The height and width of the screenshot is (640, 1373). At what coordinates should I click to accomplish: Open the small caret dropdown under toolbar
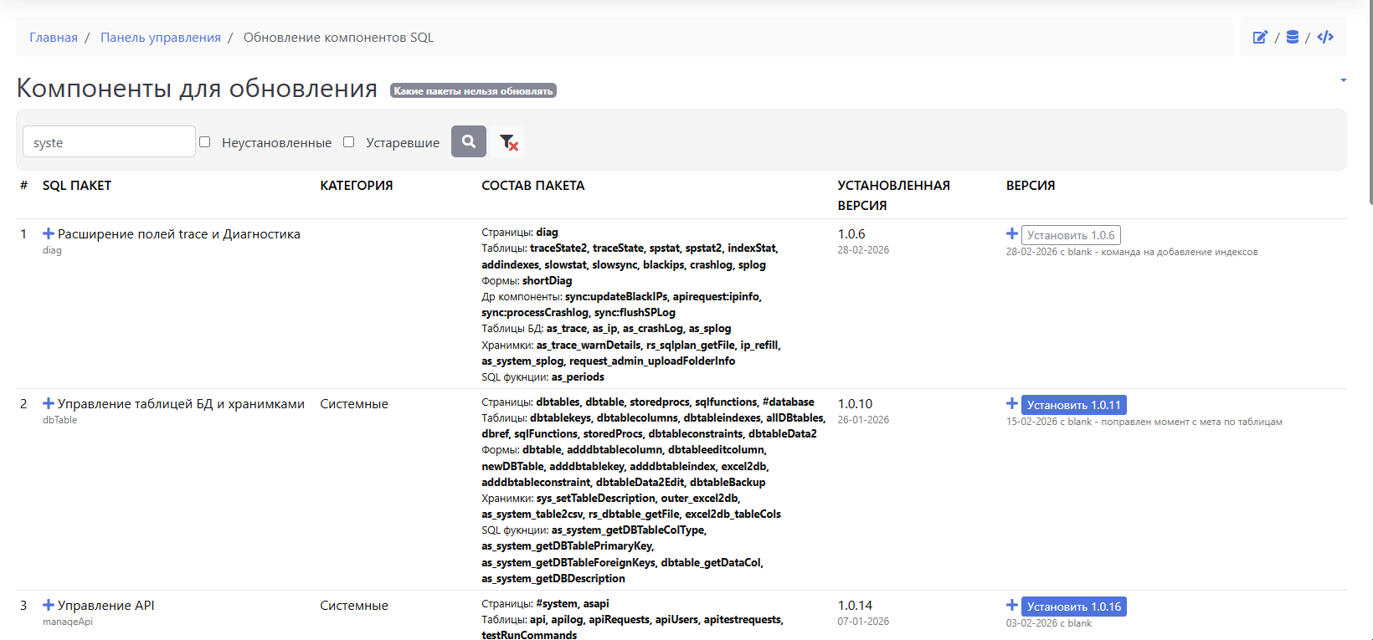(1343, 80)
